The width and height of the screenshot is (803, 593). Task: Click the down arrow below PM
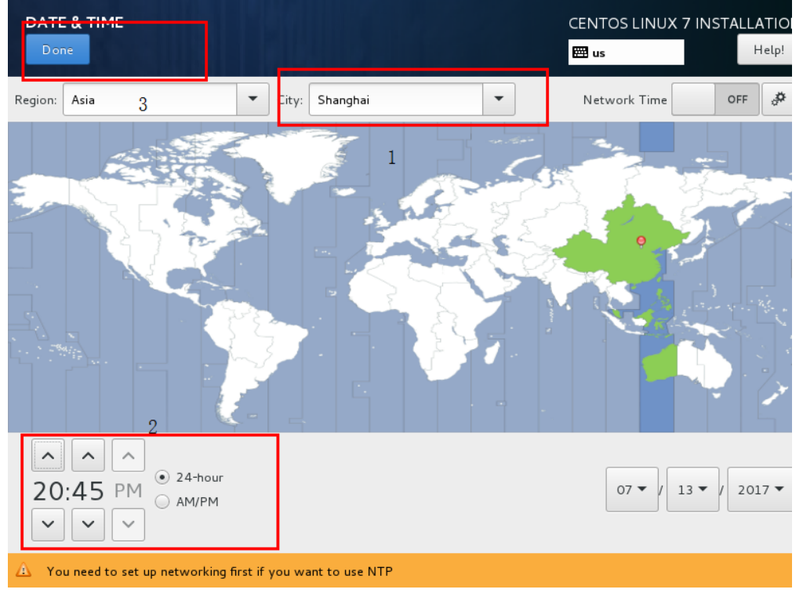coord(129,525)
